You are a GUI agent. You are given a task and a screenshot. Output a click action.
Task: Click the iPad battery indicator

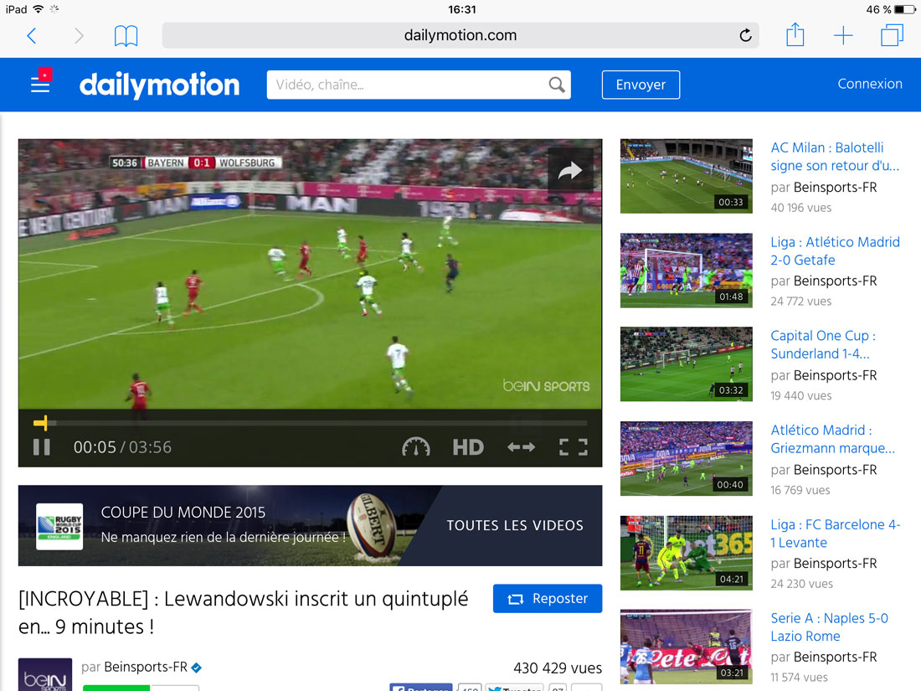tap(905, 9)
